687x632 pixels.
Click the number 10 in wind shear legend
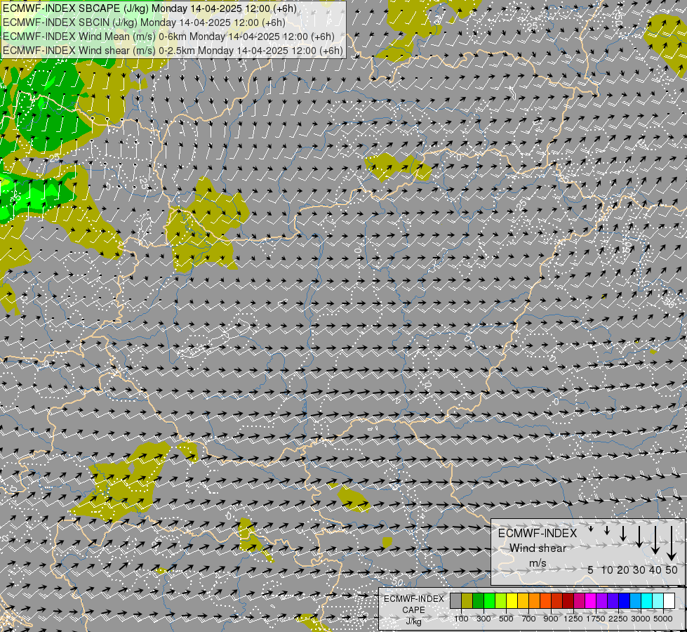[x=607, y=570]
